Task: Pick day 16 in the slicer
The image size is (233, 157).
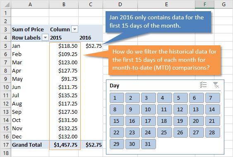Action: pyautogui.click(x=132, y=121)
